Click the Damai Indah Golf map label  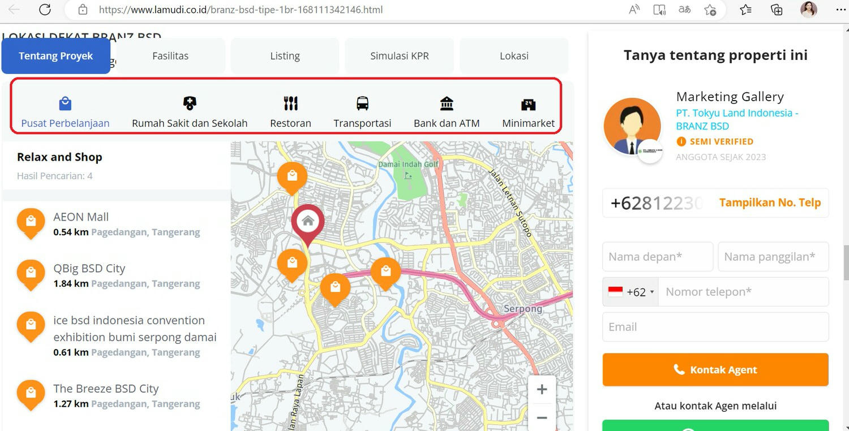pyautogui.click(x=408, y=164)
